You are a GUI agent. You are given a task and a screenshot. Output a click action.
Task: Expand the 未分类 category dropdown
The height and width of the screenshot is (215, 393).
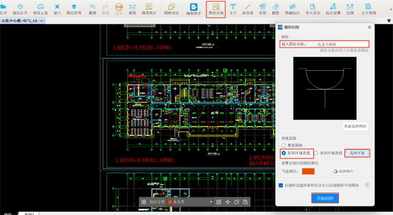click(211, 202)
